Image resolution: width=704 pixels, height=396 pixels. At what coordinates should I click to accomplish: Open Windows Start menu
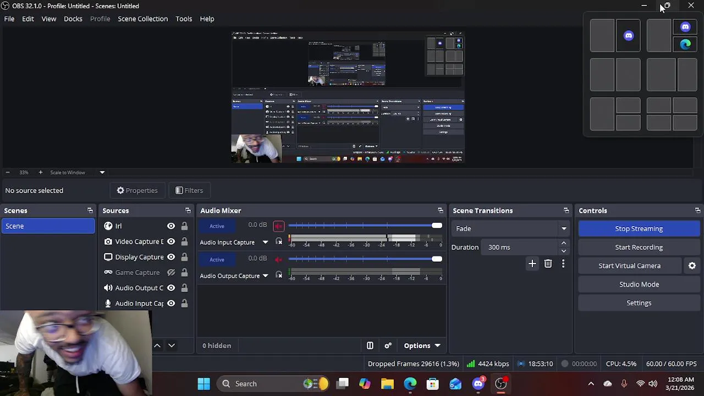[x=204, y=384]
